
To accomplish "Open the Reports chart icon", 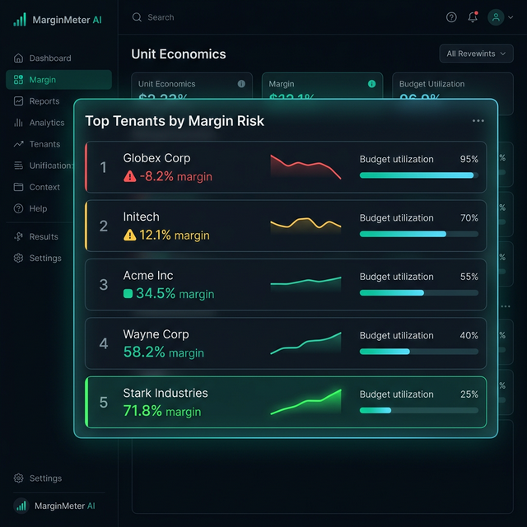I will coord(18,101).
